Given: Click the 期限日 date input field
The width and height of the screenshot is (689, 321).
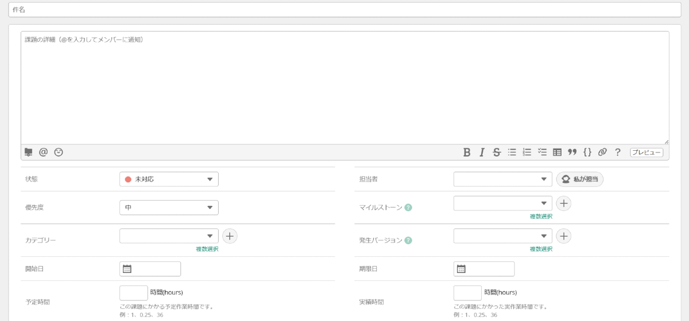Looking at the screenshot, I should coord(484,269).
